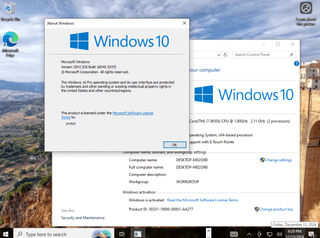The height and width of the screenshot is (238, 320).
Task: Click Learn about this picture icon
Action: [306, 13]
